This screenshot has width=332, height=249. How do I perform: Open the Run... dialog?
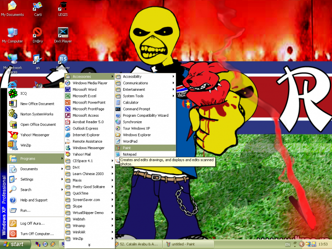36,211
